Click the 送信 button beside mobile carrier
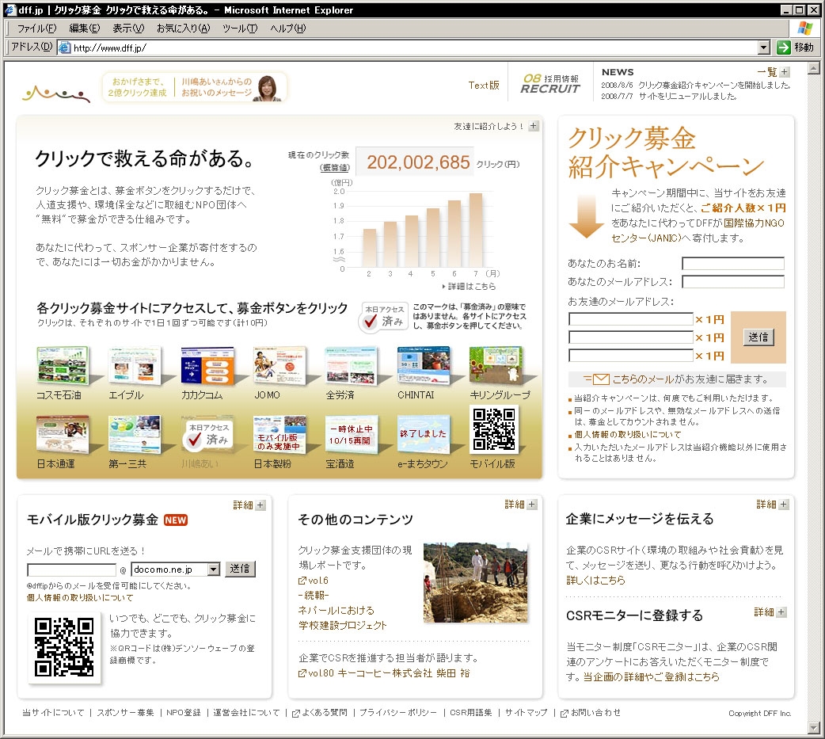825x739 pixels. click(x=240, y=569)
